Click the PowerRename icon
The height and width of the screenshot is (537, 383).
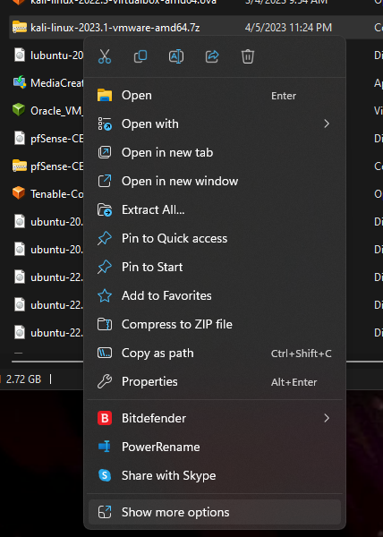click(105, 447)
